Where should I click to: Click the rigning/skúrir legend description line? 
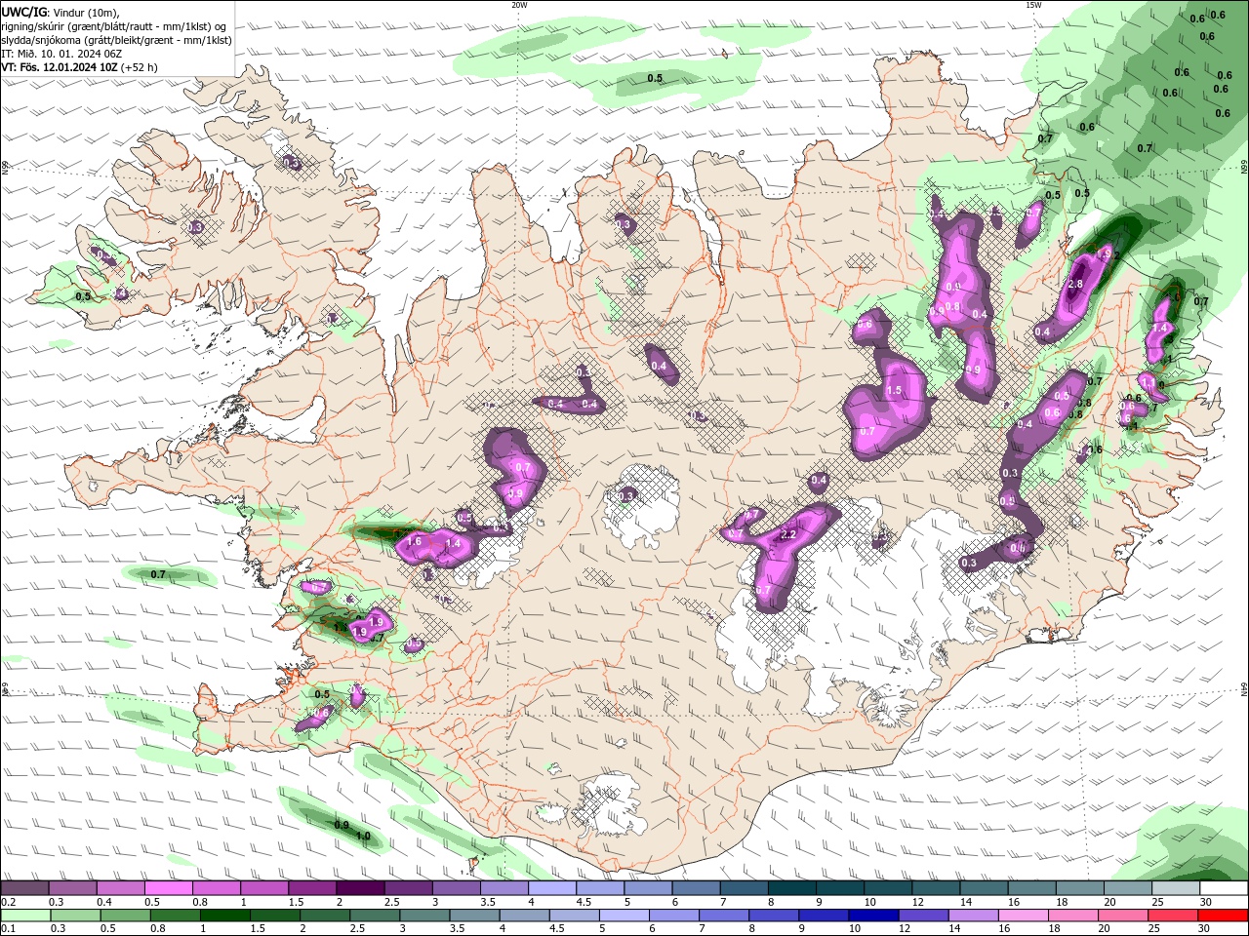[x=114, y=26]
